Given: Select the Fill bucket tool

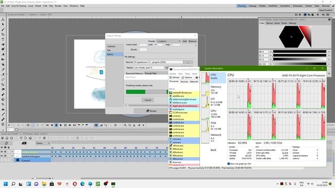Looking at the screenshot, I should [3, 44].
